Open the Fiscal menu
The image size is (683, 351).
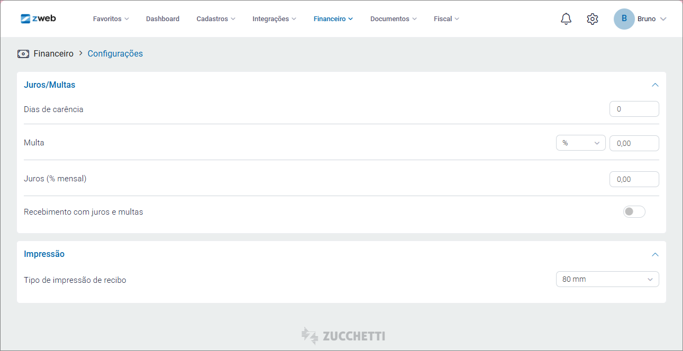[x=446, y=19]
